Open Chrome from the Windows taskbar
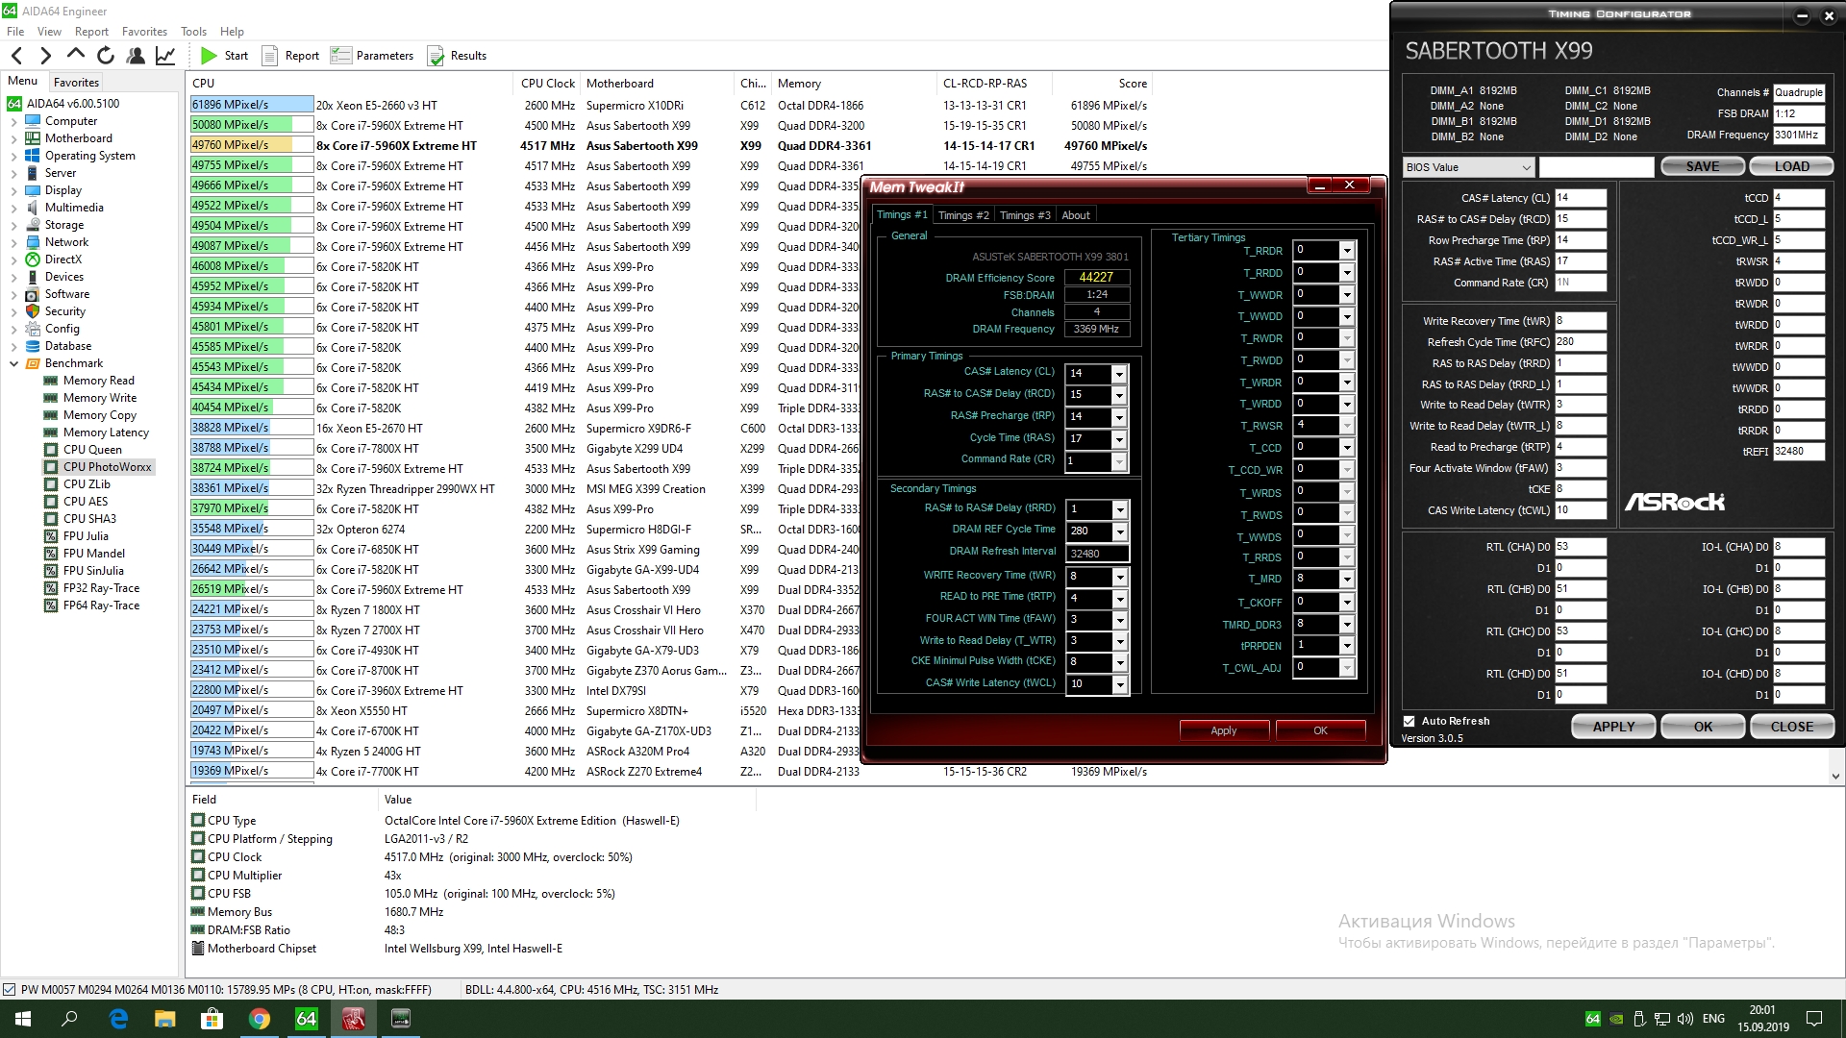Screen dimensions: 1846x1038 259,1019
